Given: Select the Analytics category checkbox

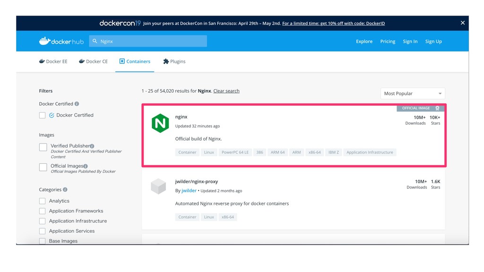Looking at the screenshot, I should click(42, 201).
